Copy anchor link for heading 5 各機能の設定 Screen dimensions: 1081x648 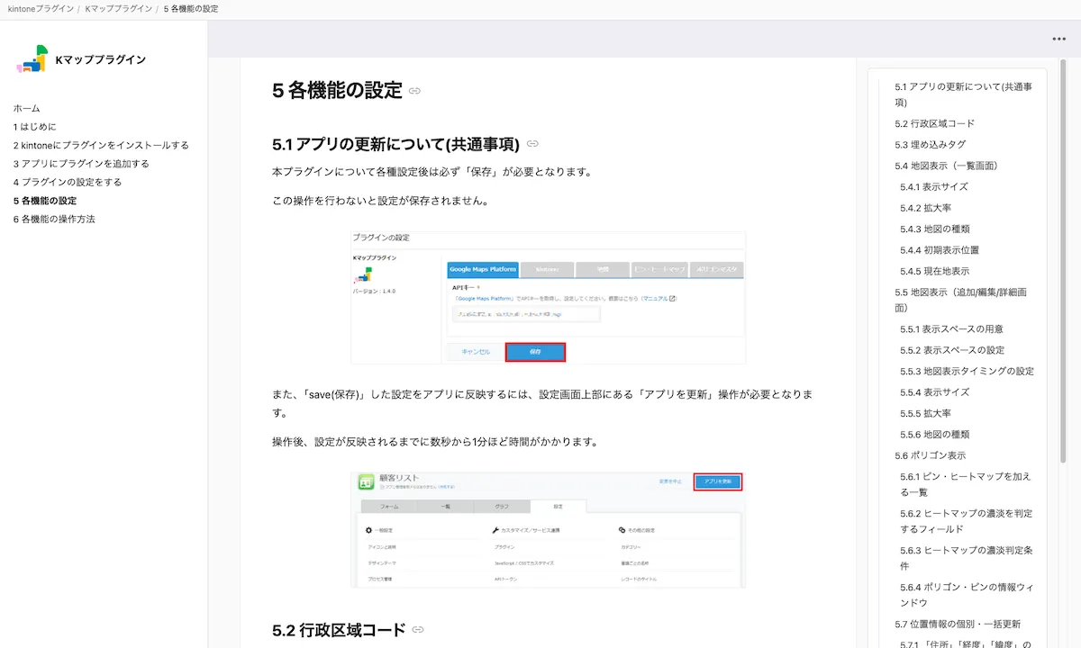point(413,90)
